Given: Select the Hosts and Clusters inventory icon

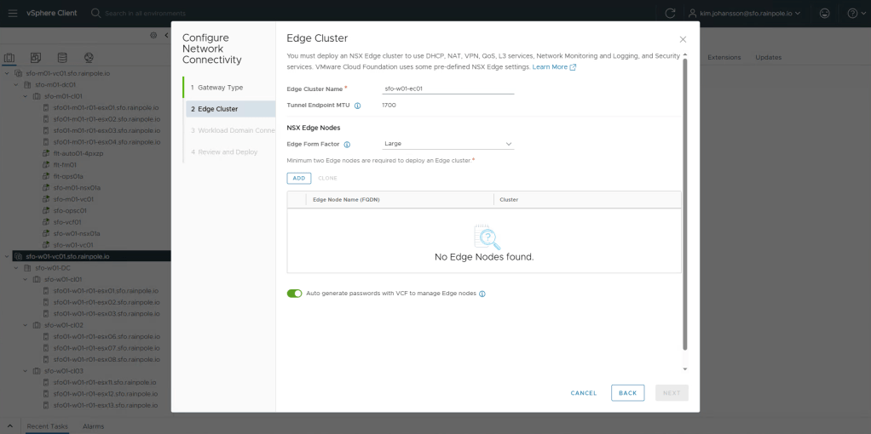Looking at the screenshot, I should [10, 58].
